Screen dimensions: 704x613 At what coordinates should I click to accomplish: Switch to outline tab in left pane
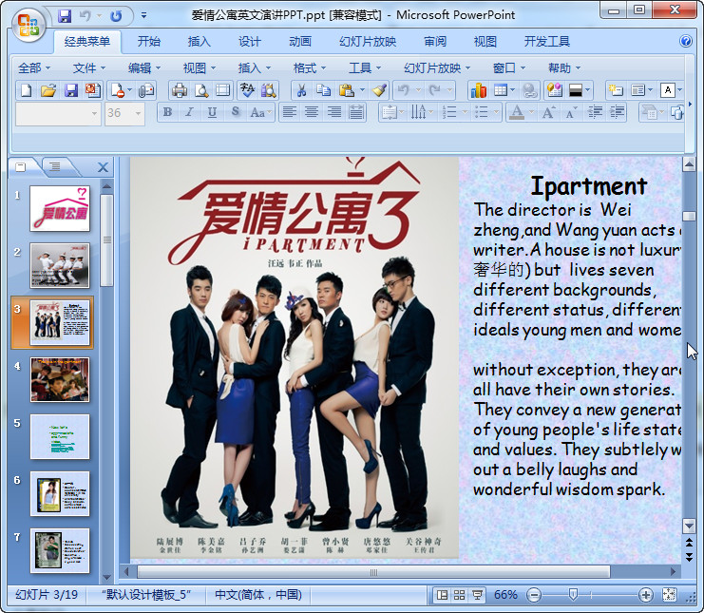pyautogui.click(x=55, y=167)
